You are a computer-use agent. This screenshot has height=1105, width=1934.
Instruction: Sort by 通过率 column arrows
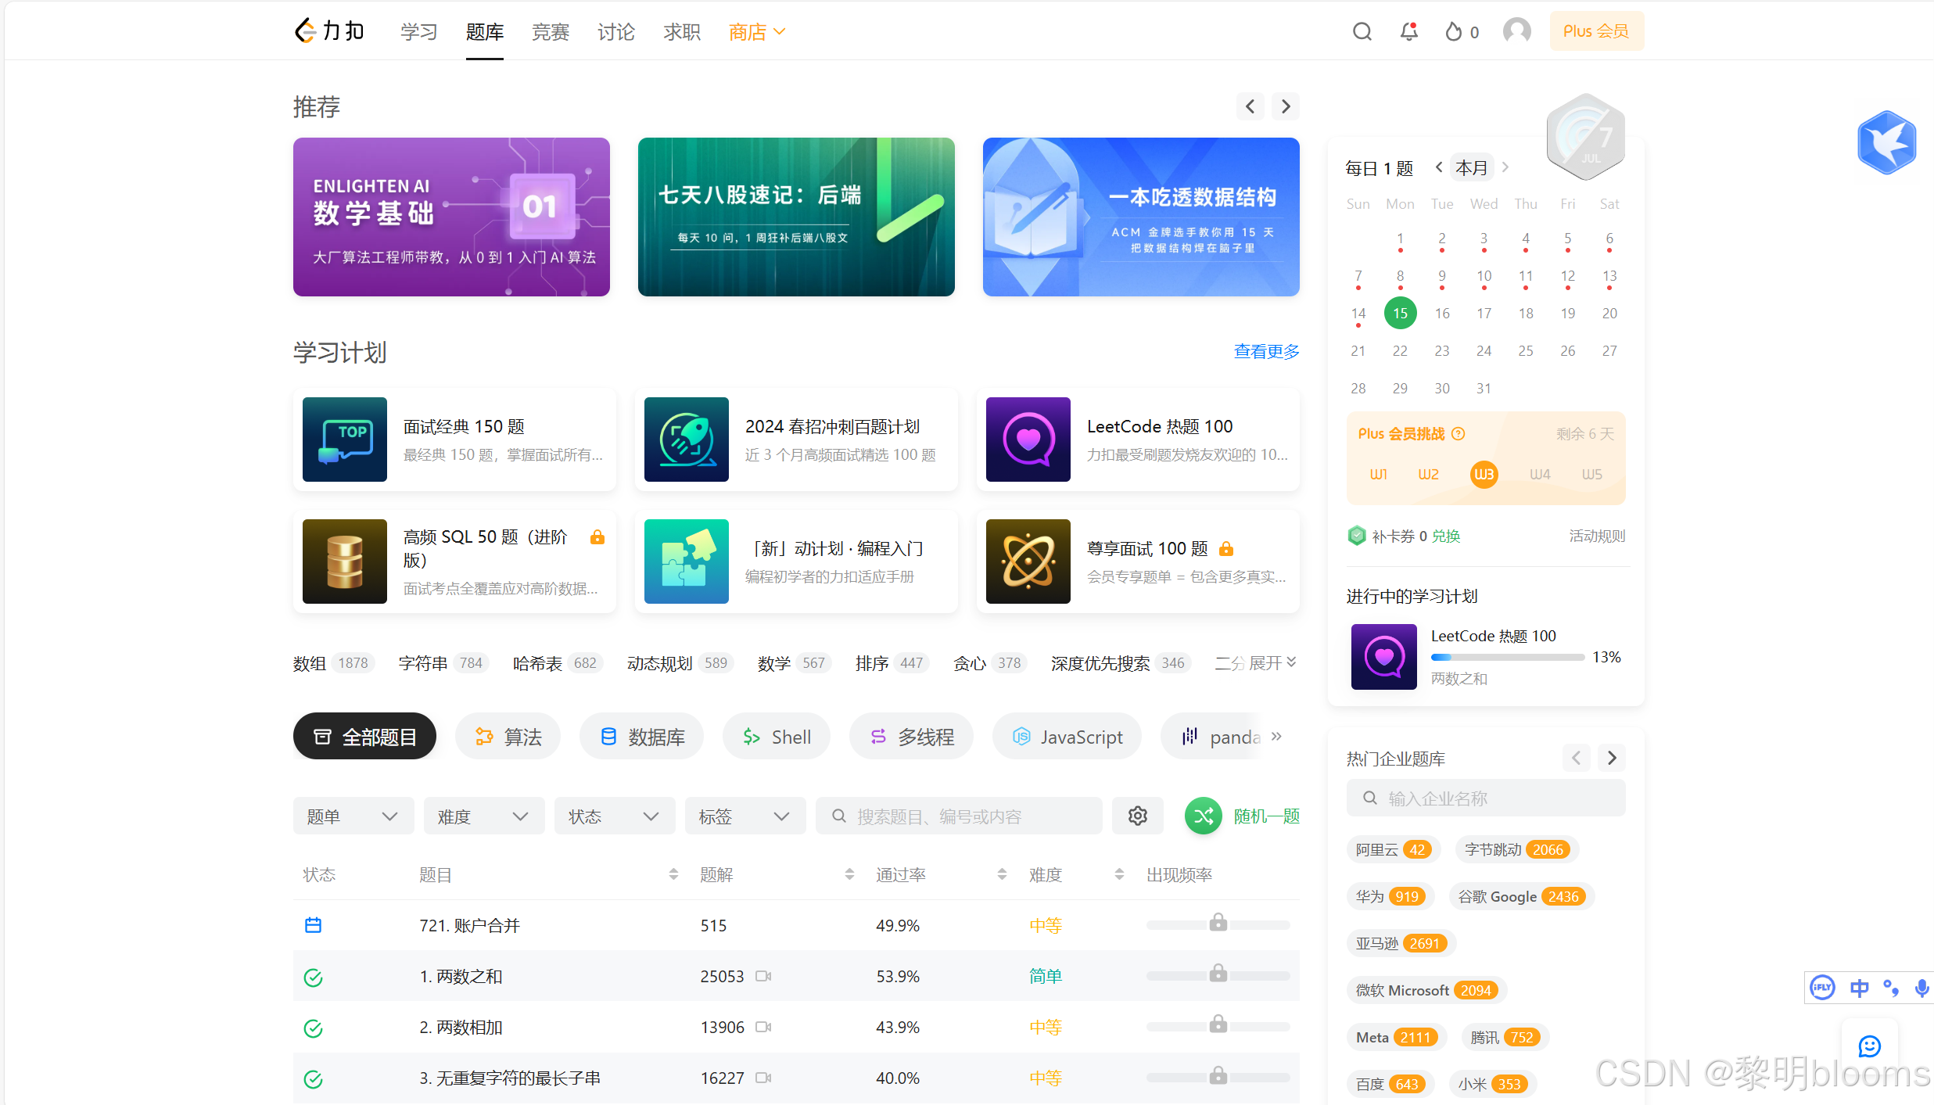pos(1002,874)
